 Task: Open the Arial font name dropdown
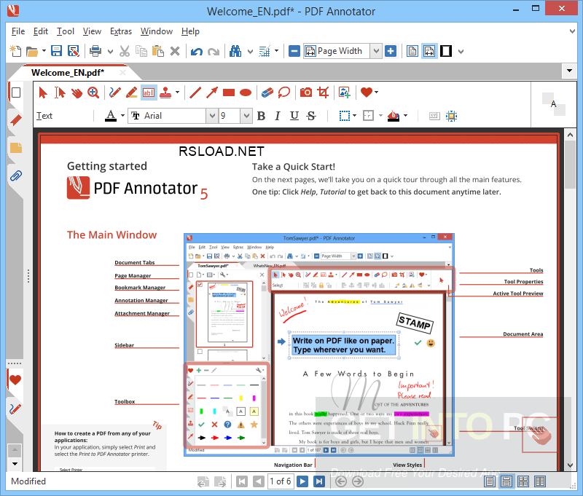[x=212, y=116]
